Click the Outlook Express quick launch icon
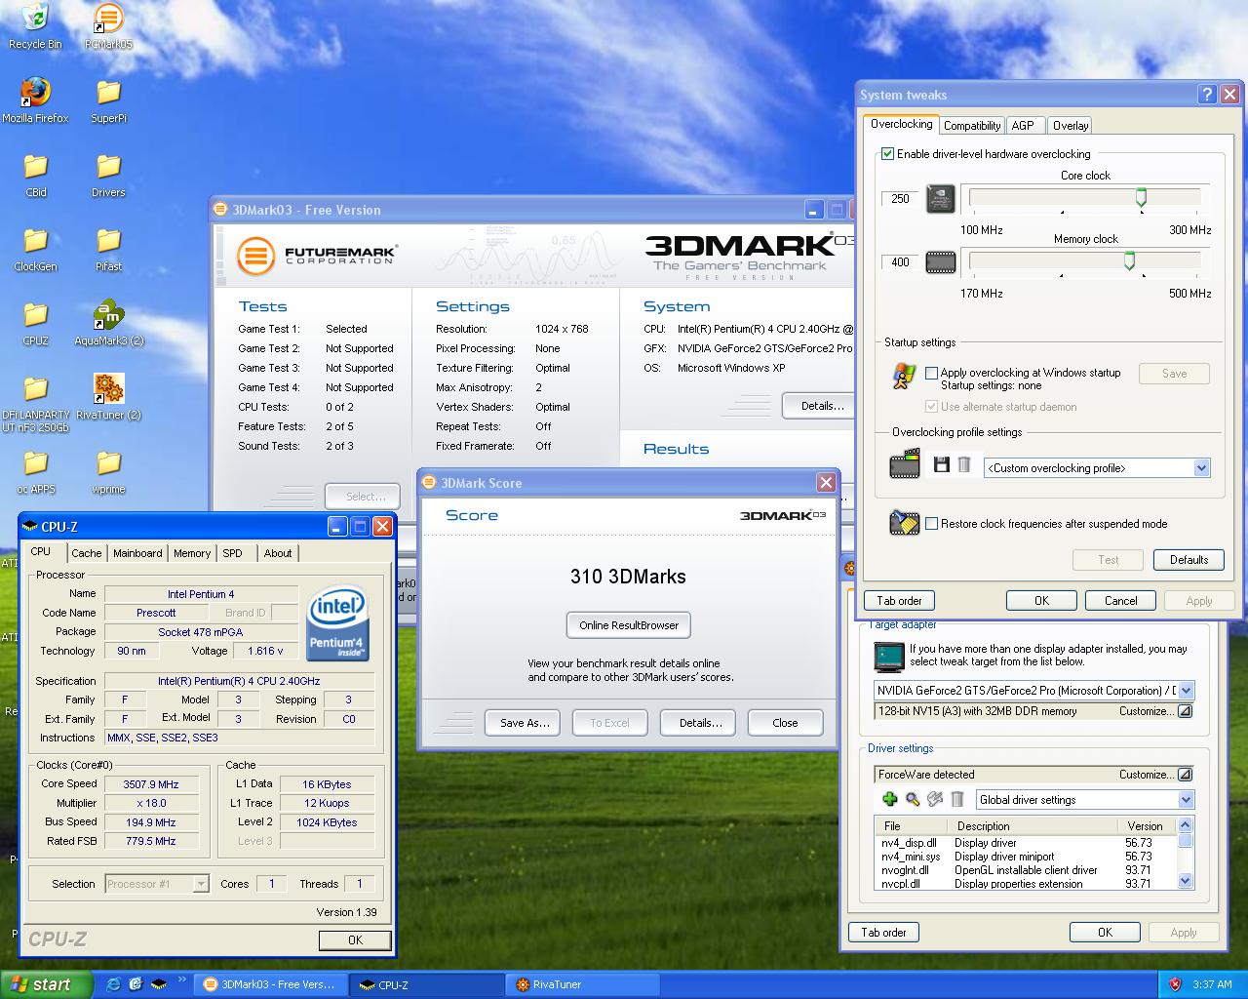Viewport: 1248px width, 999px height. (x=136, y=984)
